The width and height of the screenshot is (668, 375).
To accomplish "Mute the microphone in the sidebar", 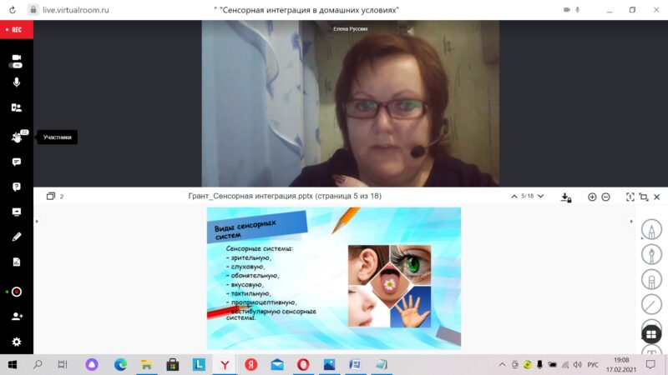I will (16, 82).
